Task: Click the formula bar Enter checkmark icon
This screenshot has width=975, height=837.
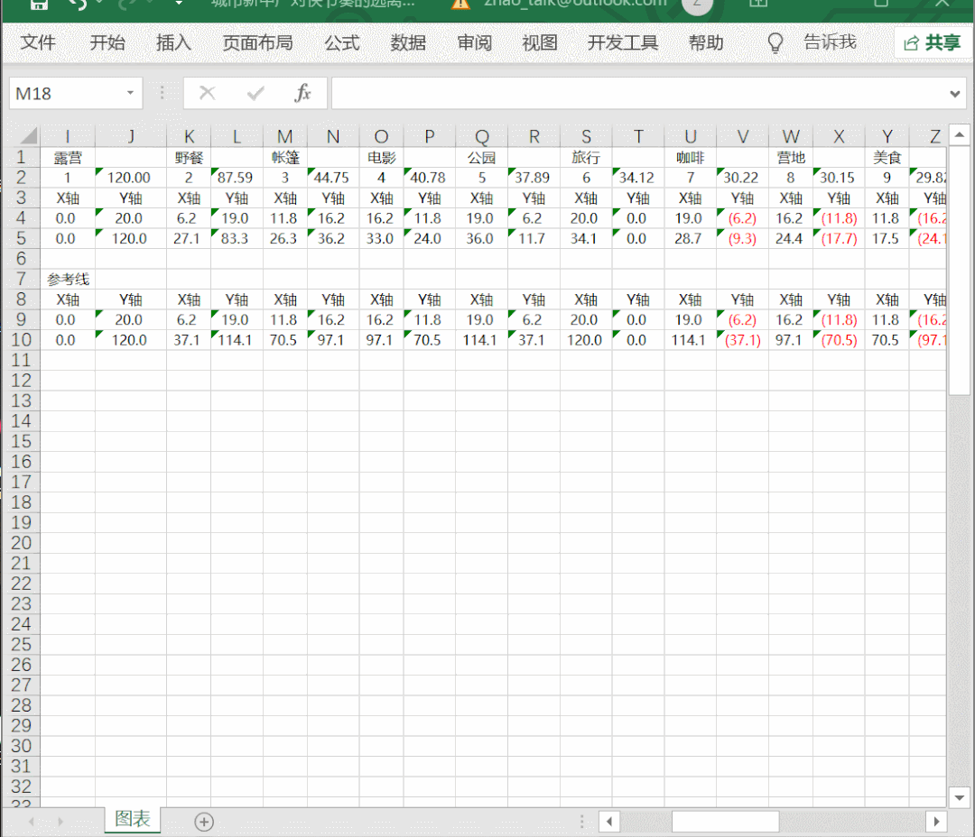Action: tap(255, 93)
